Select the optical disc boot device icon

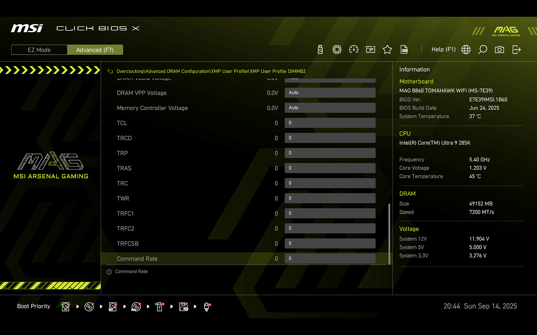(89, 307)
